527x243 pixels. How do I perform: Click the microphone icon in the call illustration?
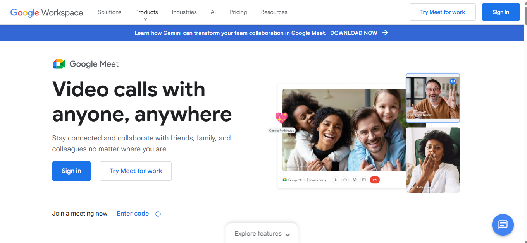click(336, 180)
